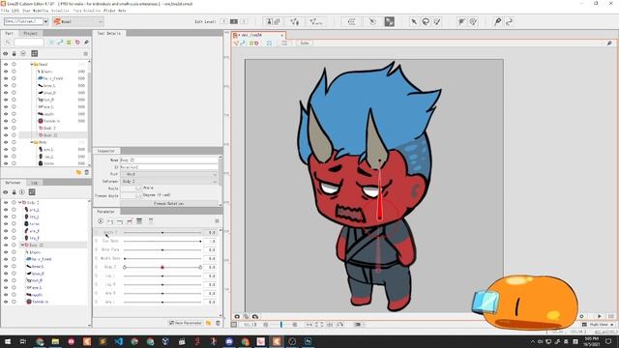
Task: Click the pin tool icon in top toolbar
Action: pyautogui.click(x=498, y=21)
